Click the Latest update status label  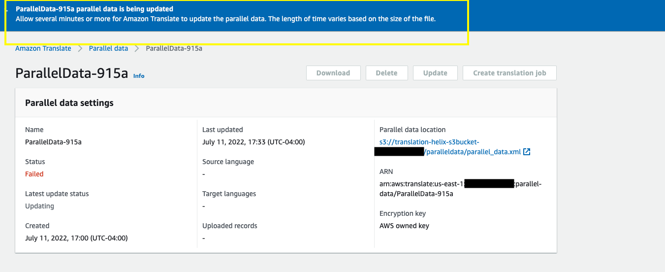(x=57, y=194)
